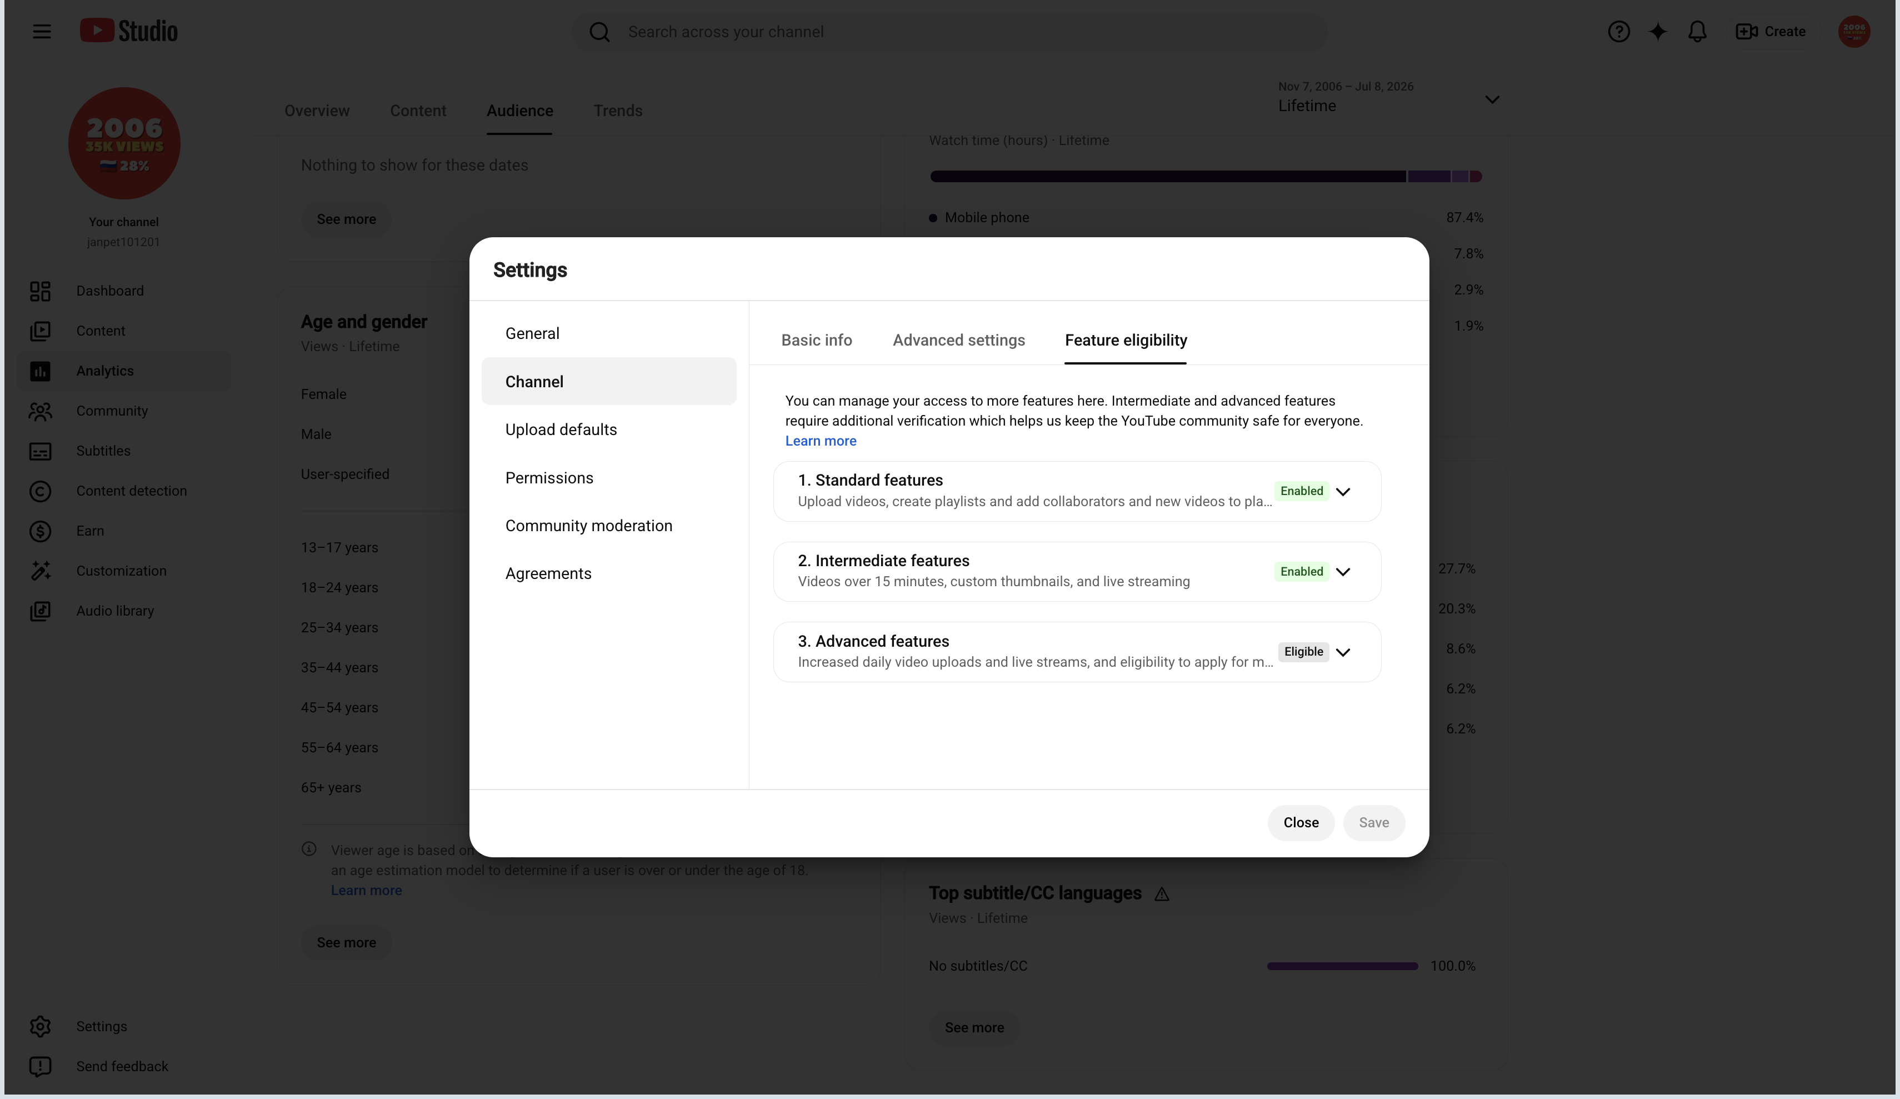Go to the Trends analytics tab

tap(618, 111)
